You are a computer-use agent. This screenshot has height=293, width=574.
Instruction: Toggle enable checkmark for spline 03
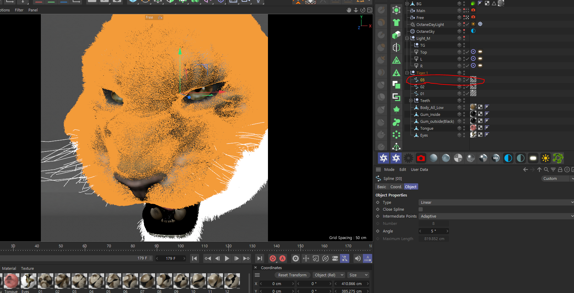(x=467, y=80)
